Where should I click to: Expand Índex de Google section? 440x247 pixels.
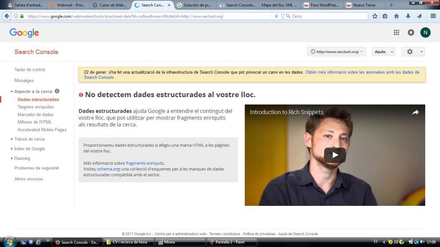[x=12, y=149]
